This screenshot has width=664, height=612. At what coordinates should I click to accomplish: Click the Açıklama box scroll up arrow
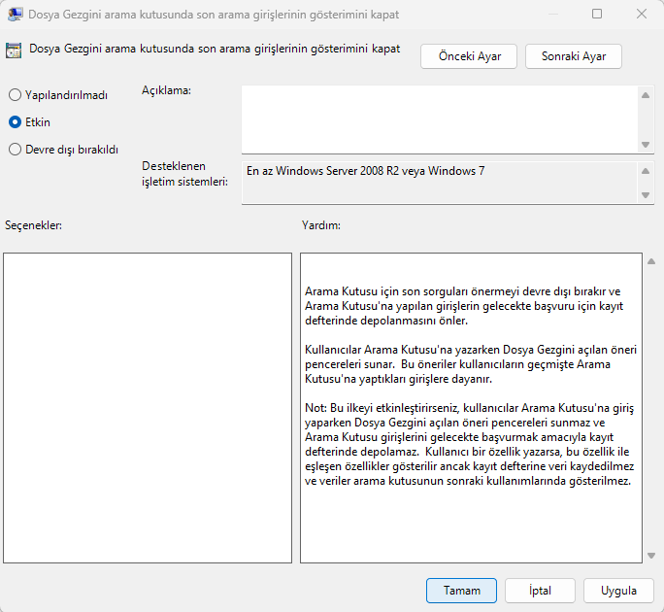646,95
